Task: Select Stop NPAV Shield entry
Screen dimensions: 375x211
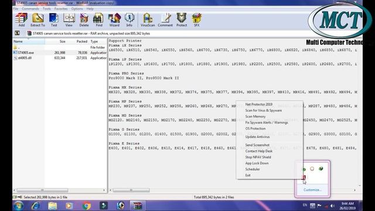Action: pos(258,157)
